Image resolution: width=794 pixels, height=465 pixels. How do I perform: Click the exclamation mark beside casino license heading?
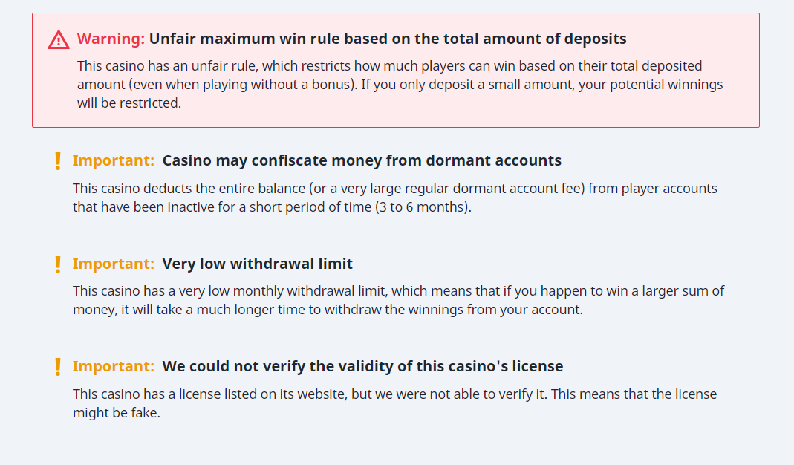[x=57, y=366]
